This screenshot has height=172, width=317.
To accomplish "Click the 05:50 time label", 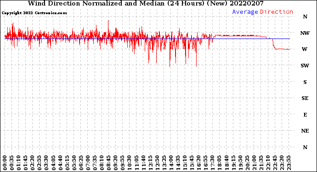I will click(74, 163).
